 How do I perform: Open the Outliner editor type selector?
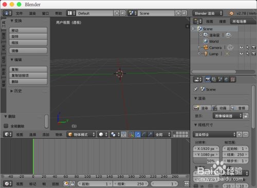(x=197, y=21)
